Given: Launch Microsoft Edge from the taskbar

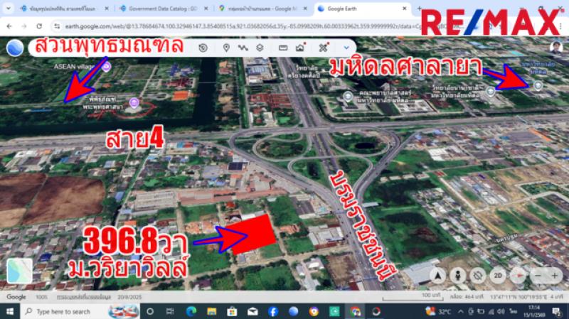Looking at the screenshot, I should coord(191,311).
